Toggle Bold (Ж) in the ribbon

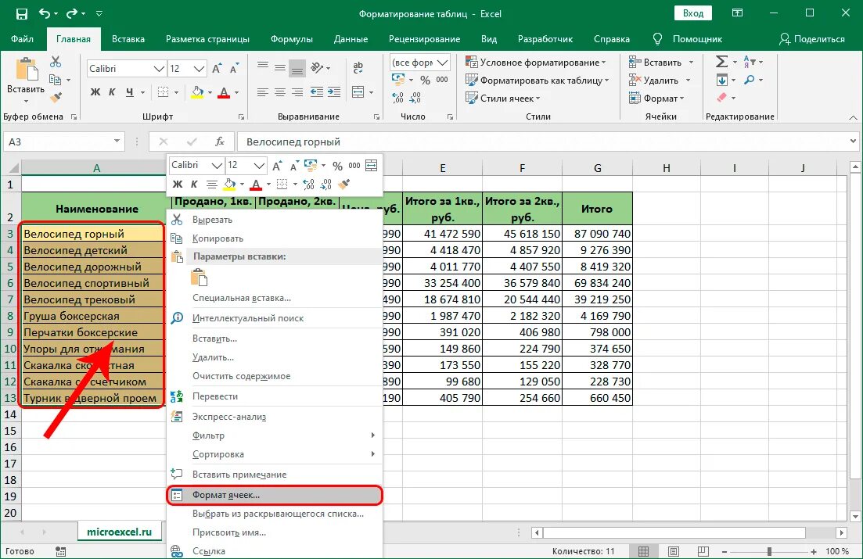(x=95, y=92)
